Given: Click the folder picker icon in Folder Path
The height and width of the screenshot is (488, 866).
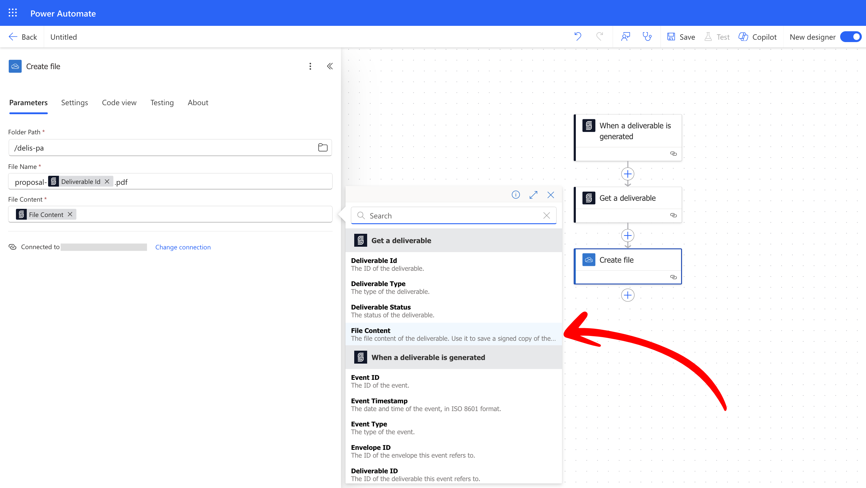Looking at the screenshot, I should tap(322, 148).
